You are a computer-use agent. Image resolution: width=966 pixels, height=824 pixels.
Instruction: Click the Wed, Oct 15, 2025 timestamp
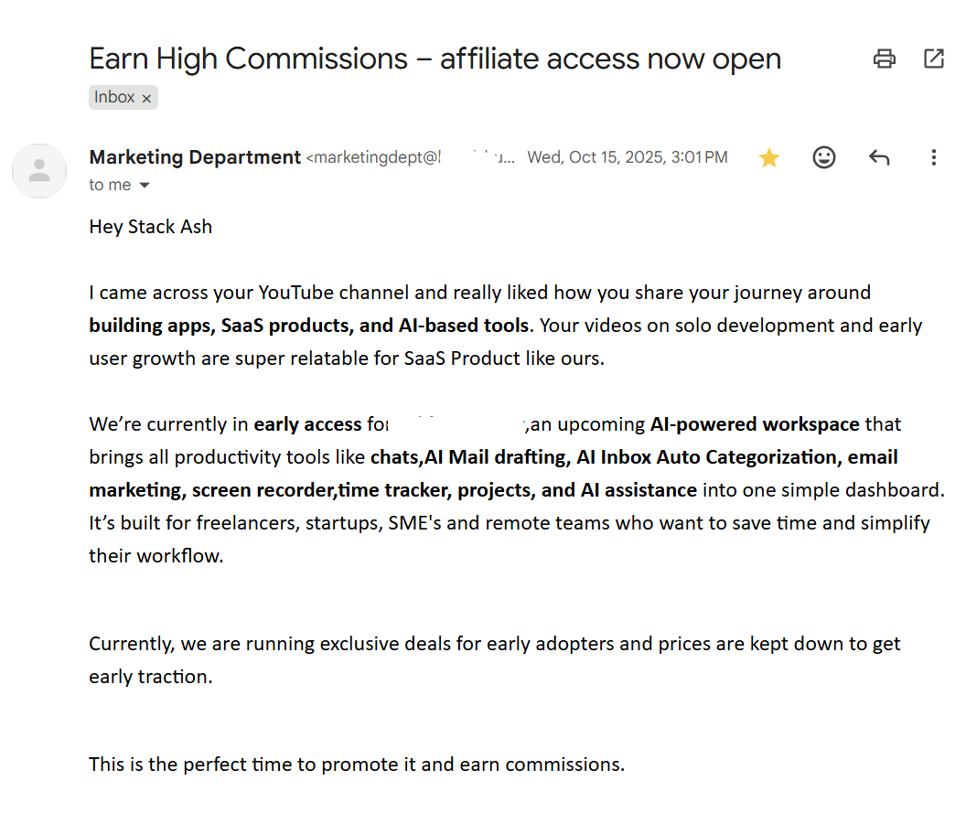pos(628,157)
